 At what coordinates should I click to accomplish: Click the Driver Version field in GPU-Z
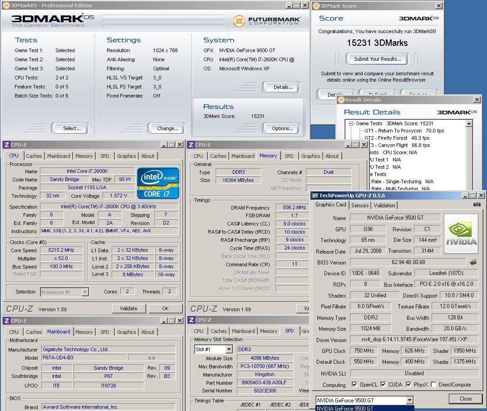[x=414, y=339]
